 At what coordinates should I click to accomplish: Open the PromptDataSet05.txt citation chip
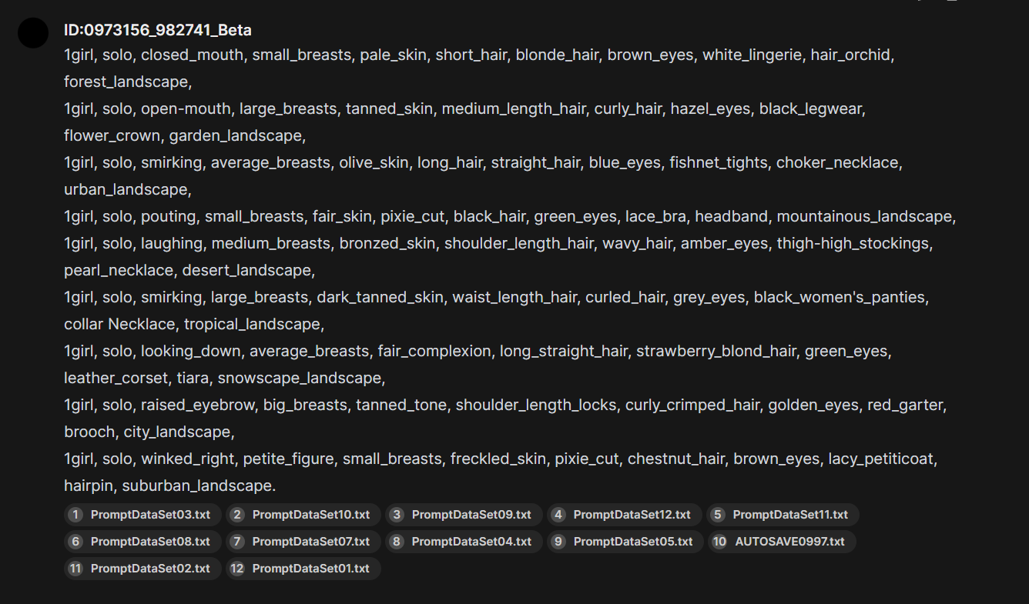click(x=625, y=542)
